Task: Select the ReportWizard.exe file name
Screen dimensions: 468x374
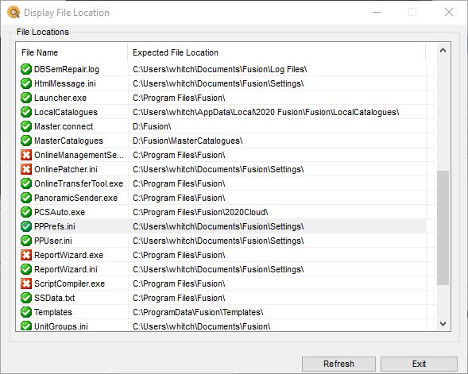Action: tap(68, 256)
